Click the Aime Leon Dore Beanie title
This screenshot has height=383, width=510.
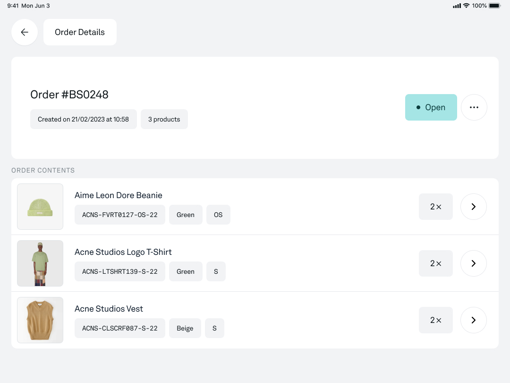pos(119,195)
